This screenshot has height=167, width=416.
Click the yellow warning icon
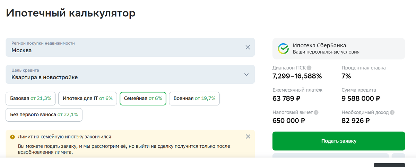(12, 137)
